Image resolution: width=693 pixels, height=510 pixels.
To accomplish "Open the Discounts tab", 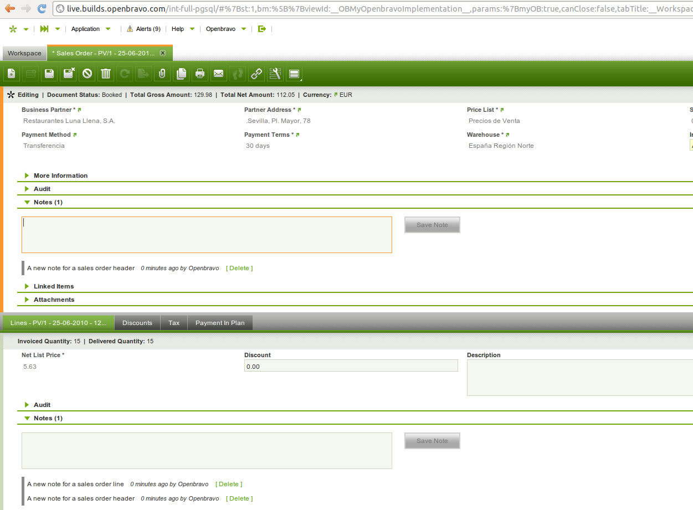I will [x=137, y=323].
